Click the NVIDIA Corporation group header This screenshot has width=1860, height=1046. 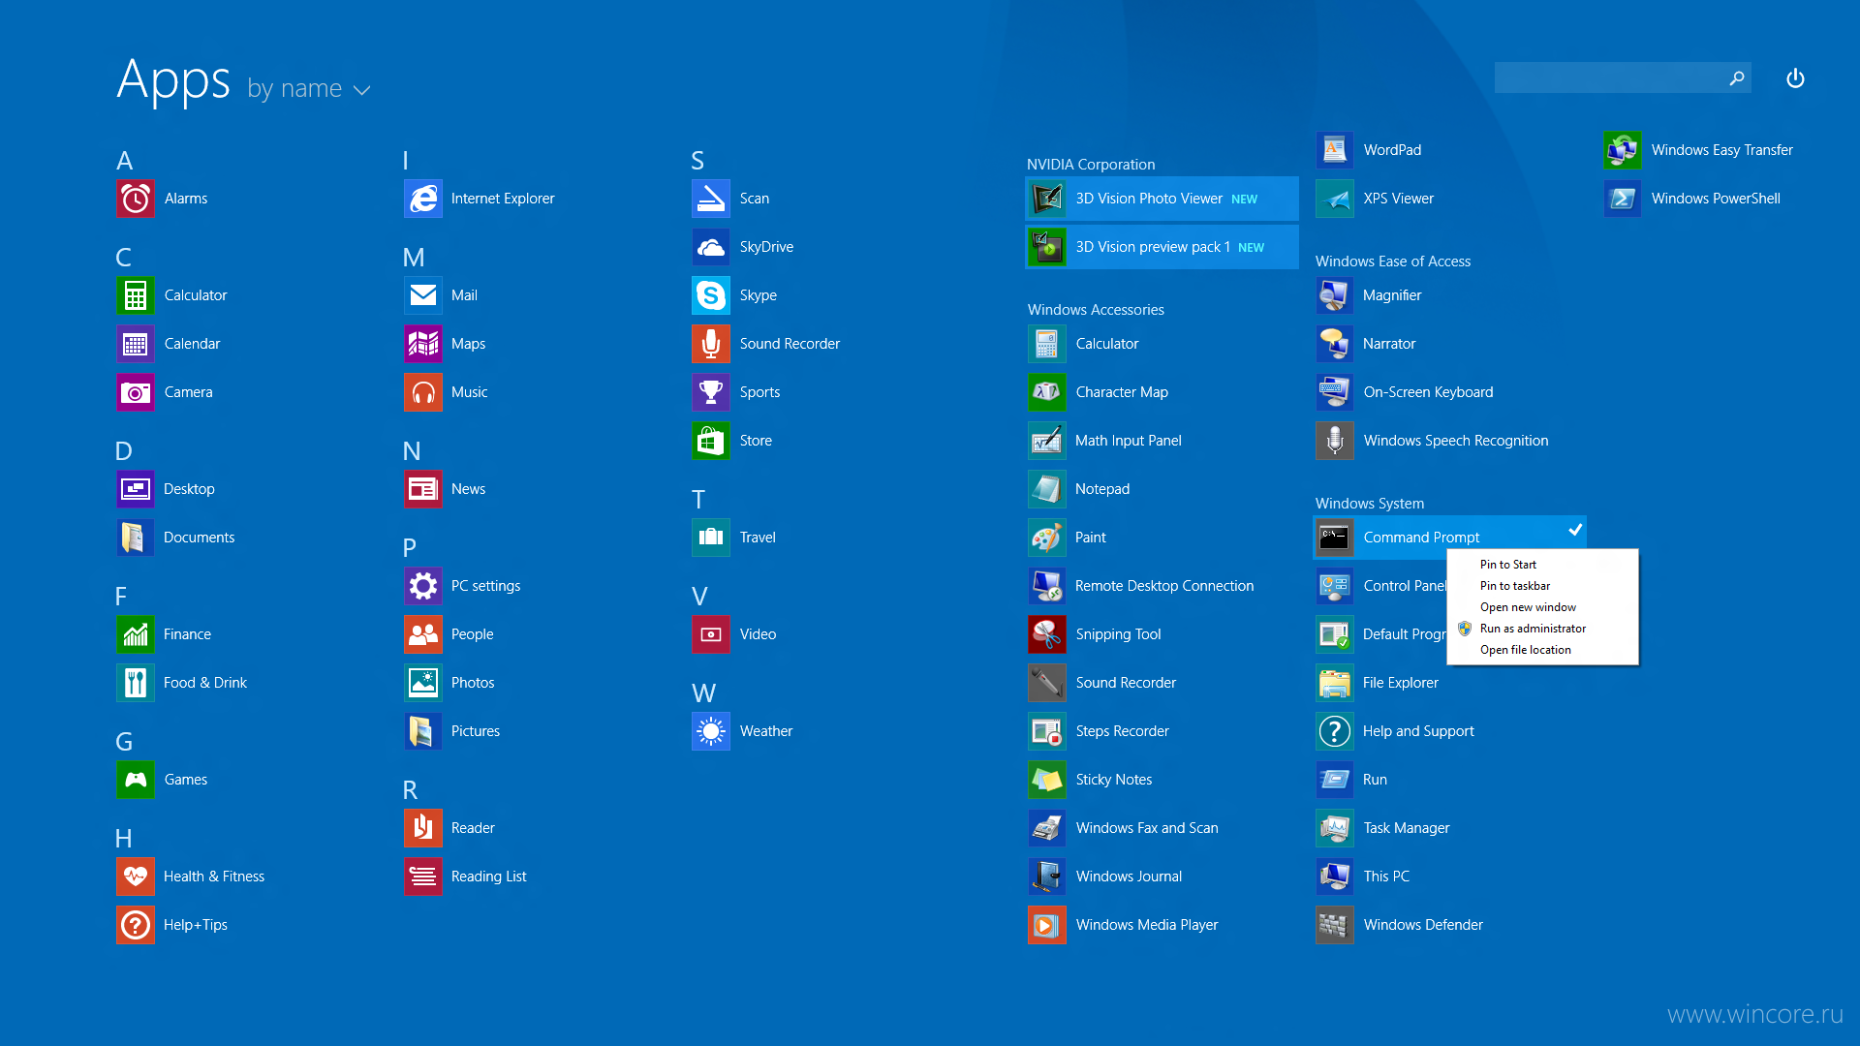click(x=1091, y=165)
